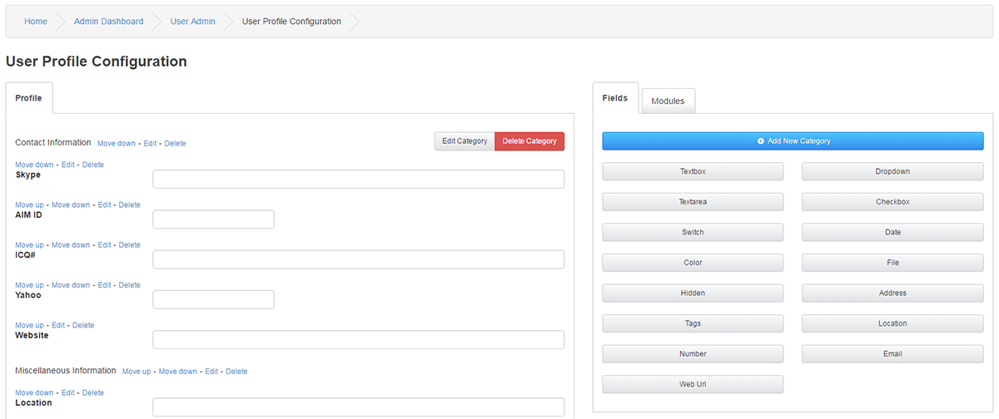
Task: Move down the AIM ID field
Action: 71,205
